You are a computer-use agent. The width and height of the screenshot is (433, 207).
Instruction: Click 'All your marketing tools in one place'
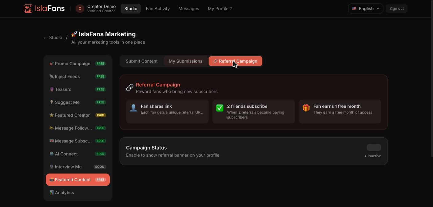tap(108, 42)
